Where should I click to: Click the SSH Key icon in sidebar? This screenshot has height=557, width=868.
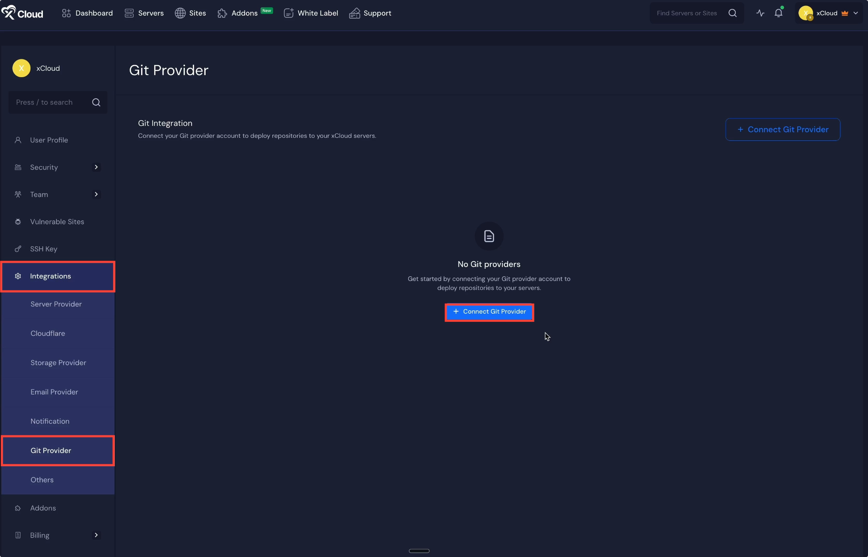[x=18, y=249]
